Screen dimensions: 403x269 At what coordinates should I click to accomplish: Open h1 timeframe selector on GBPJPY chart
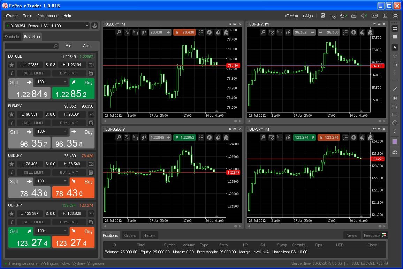coord(280,137)
